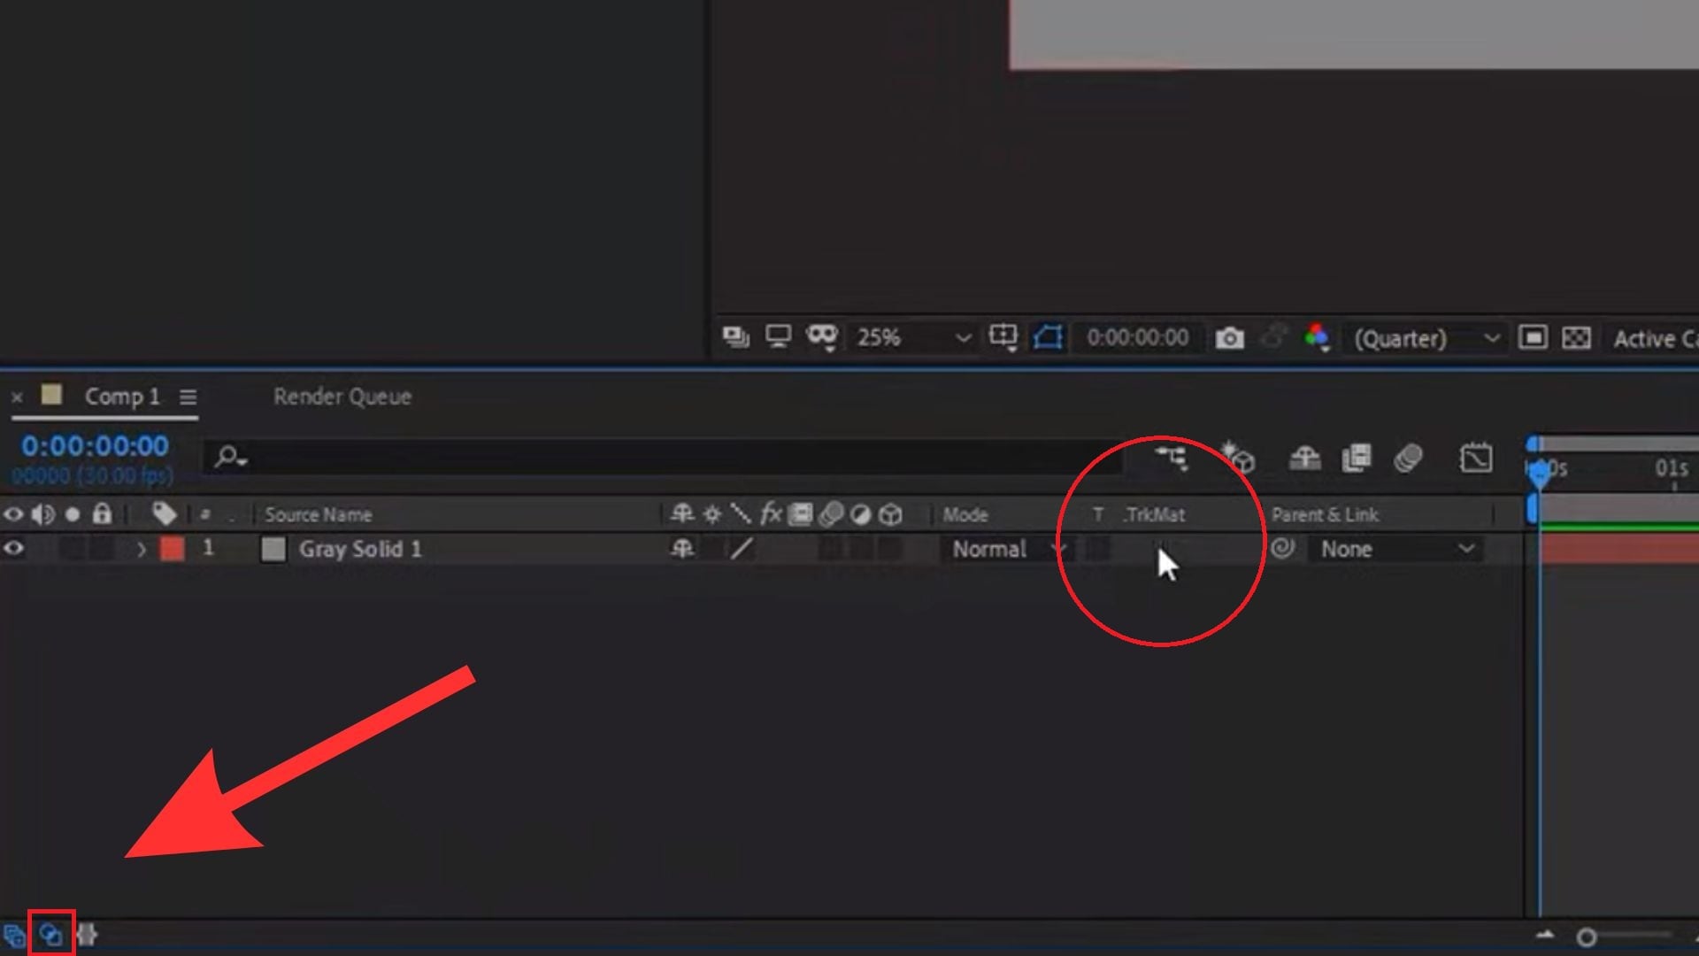The height and width of the screenshot is (956, 1699).
Task: Open the Active Camera view dropdown
Action: click(1654, 339)
